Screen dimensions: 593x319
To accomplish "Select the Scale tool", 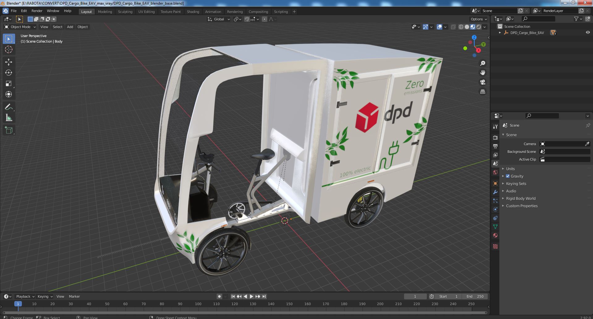I will coord(9,83).
